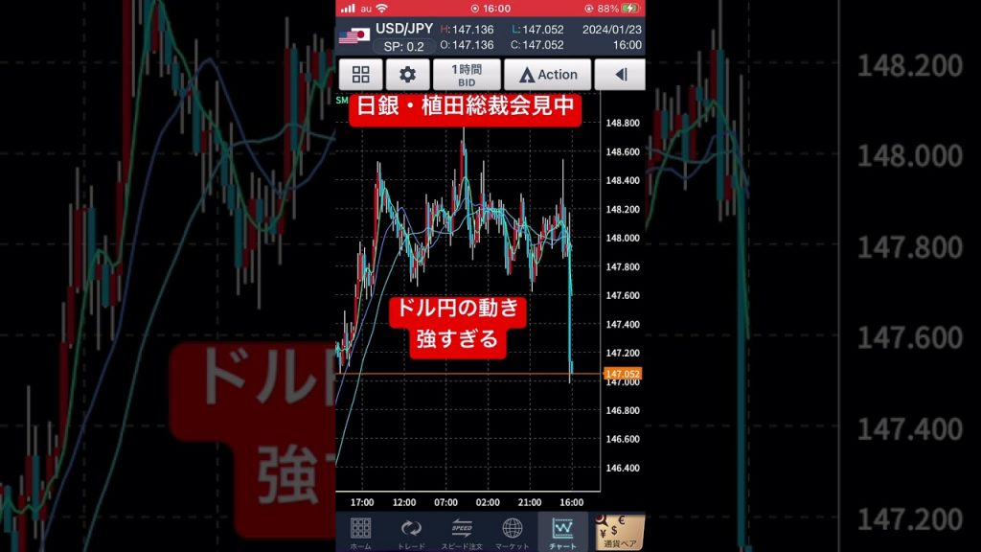Open the 1時間 BID timeframe dropdown

coord(466,74)
